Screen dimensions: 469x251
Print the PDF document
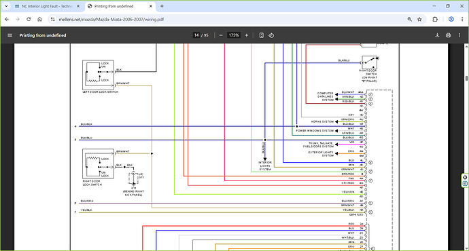point(448,35)
